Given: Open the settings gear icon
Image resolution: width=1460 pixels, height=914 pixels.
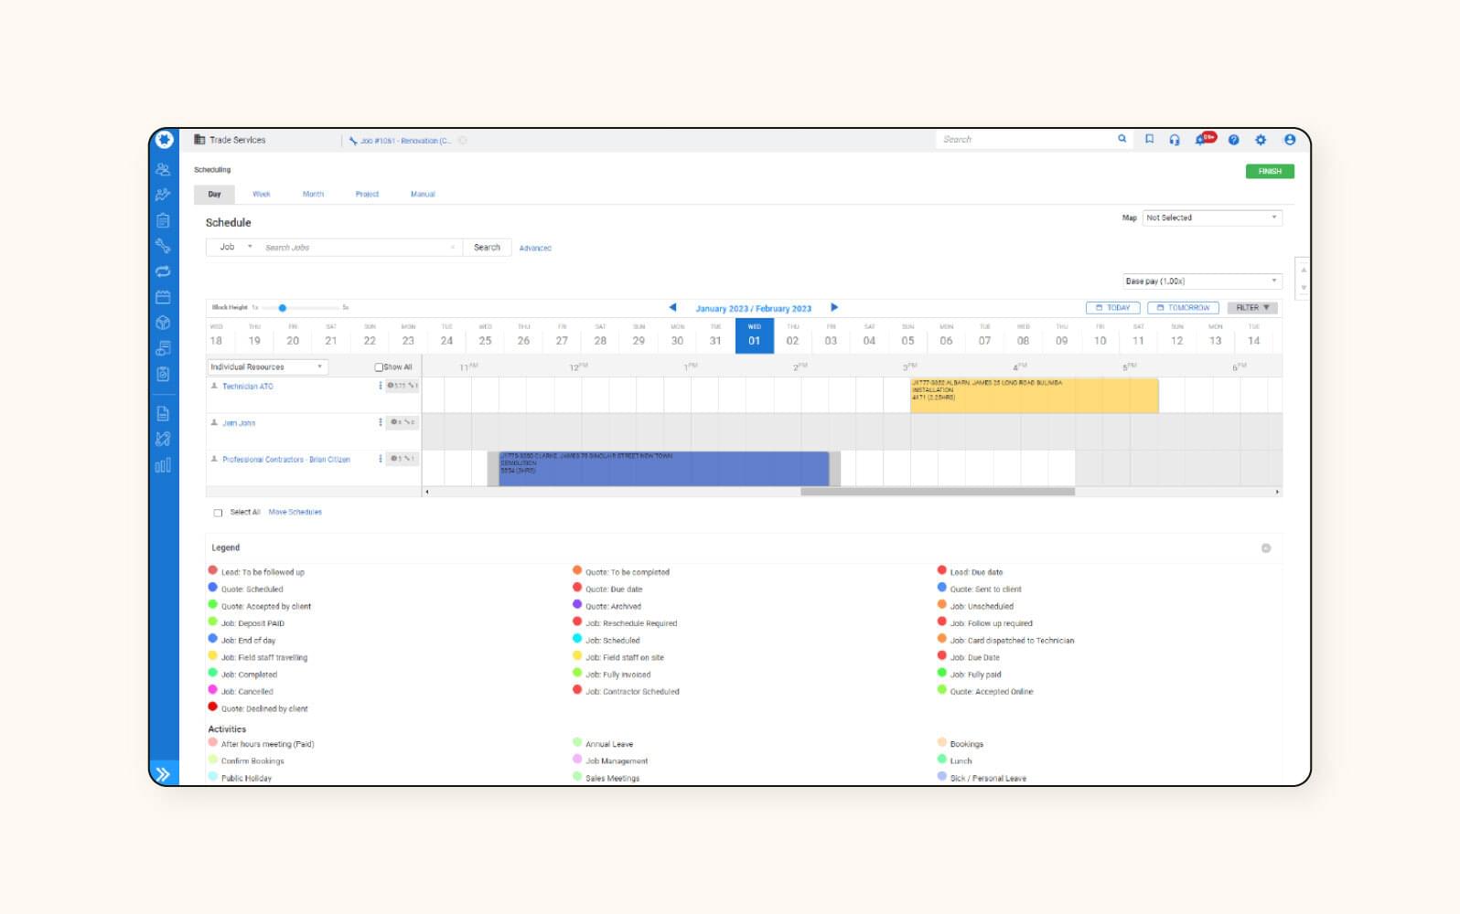Looking at the screenshot, I should (x=1261, y=140).
